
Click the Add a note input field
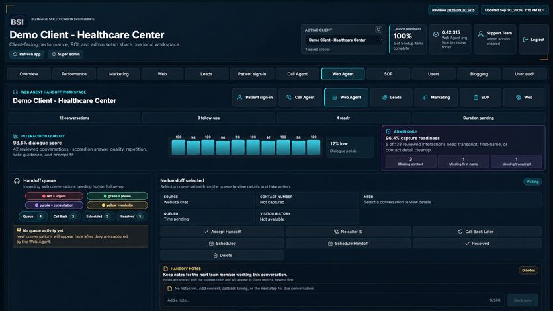click(333, 300)
